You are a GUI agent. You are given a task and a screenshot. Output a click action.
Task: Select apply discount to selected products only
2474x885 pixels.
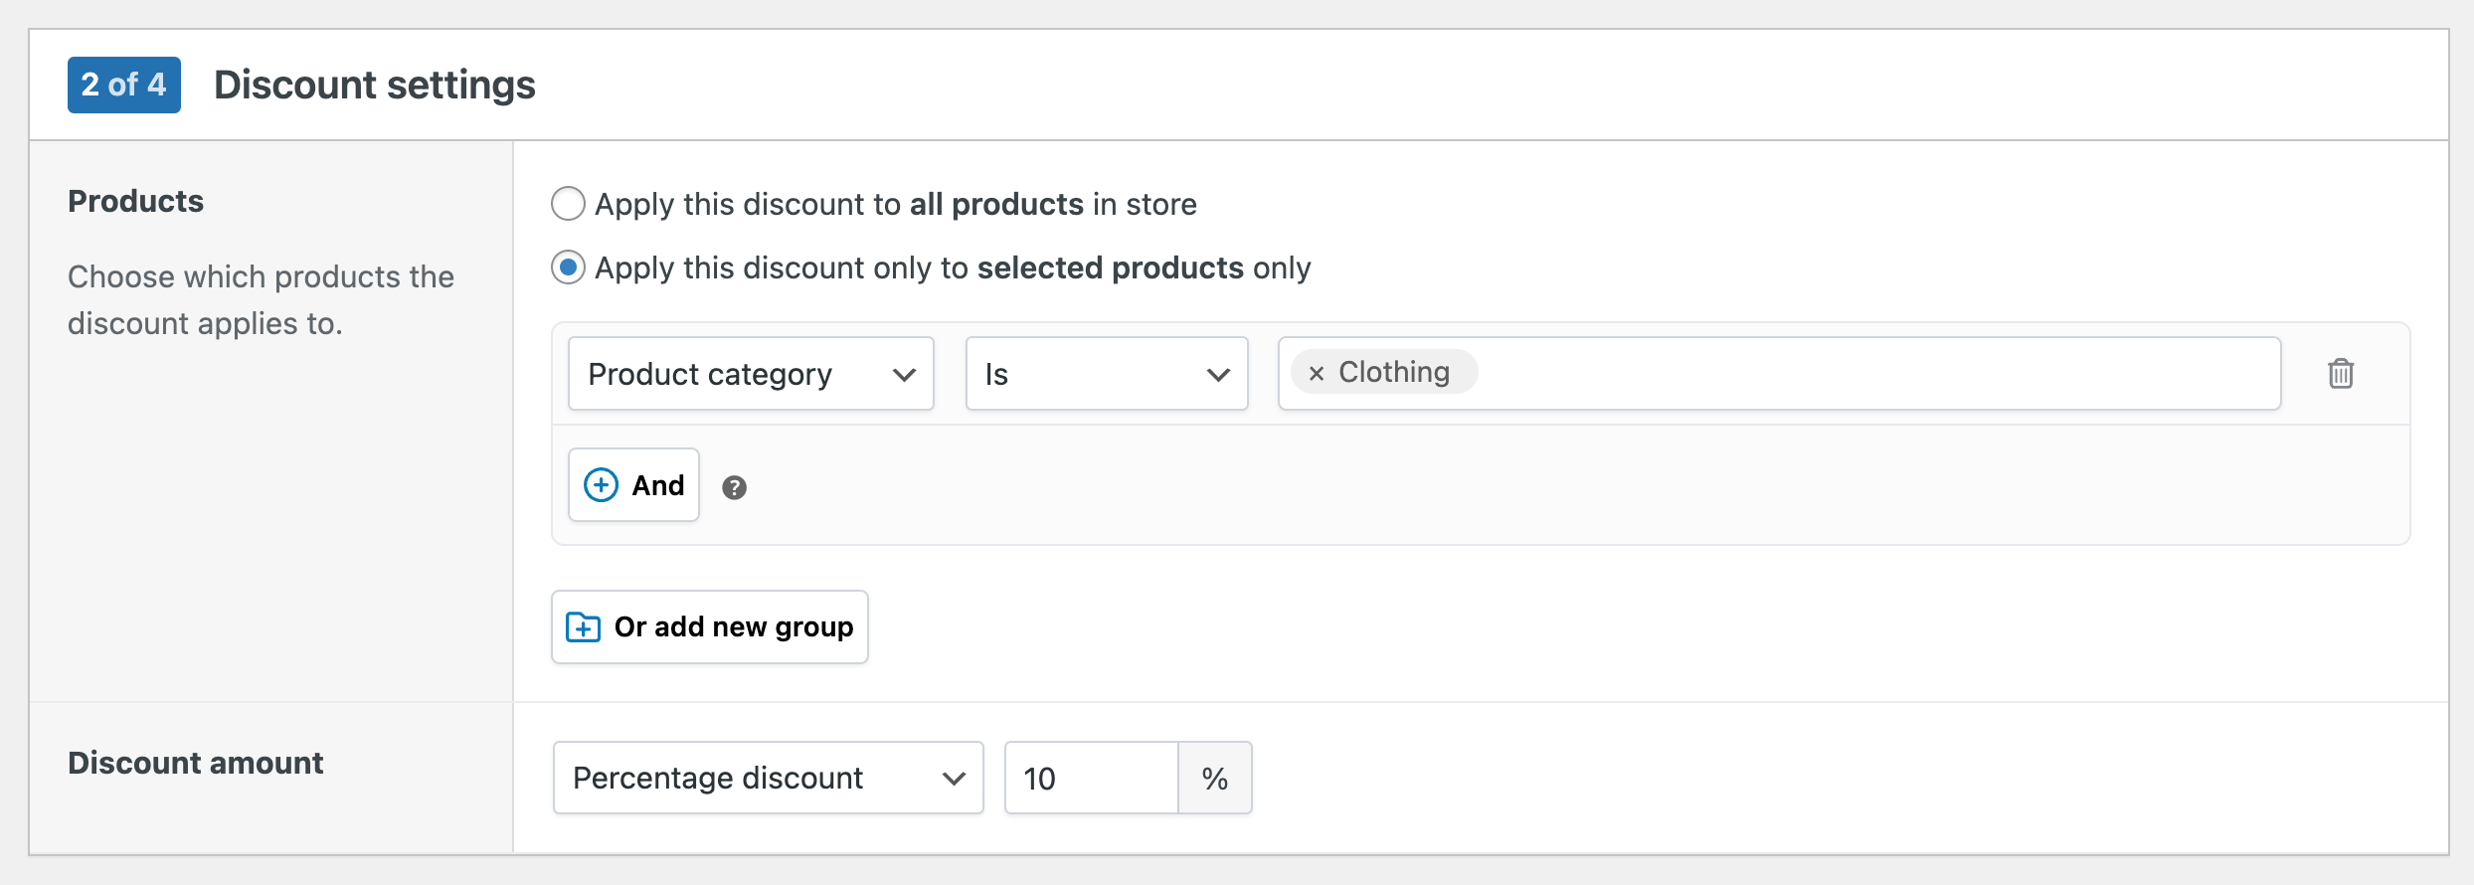pyautogui.click(x=568, y=267)
